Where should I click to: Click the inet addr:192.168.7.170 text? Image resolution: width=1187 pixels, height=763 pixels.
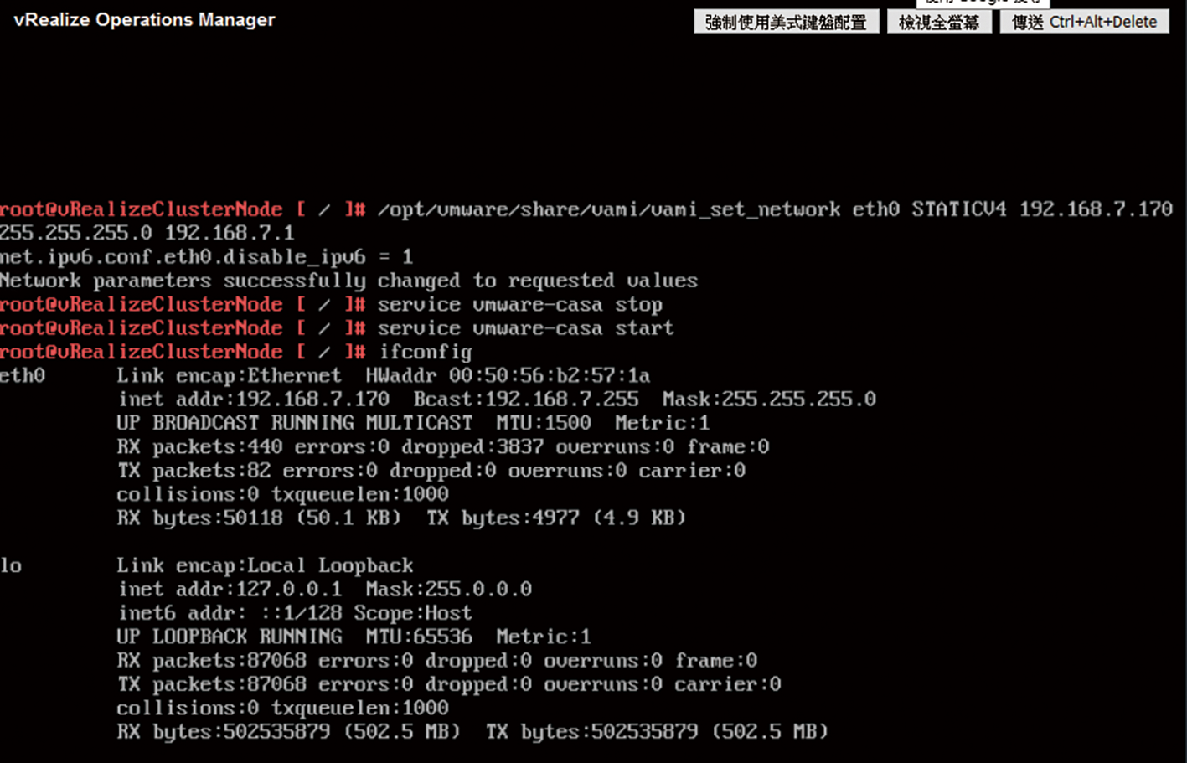[253, 400]
